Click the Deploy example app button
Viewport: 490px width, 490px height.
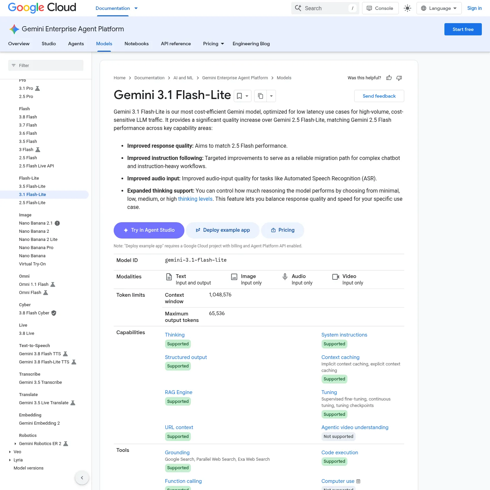click(223, 230)
